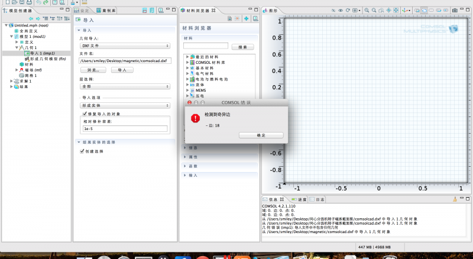The height and width of the screenshot is (259, 473).
Task: Click the clean-up brush icon in message panel
Action: coord(455,199)
